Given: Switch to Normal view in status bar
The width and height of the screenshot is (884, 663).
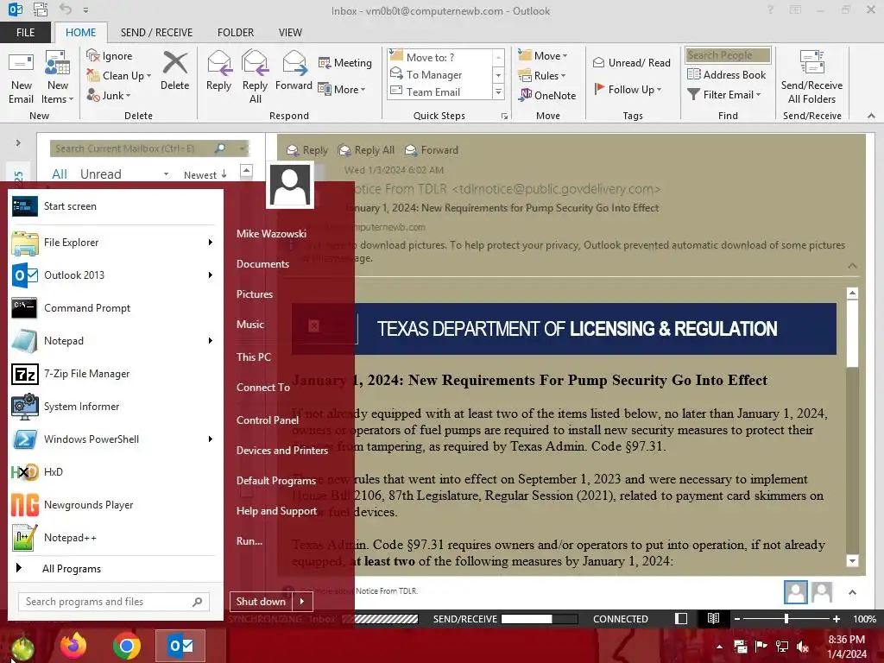Looking at the screenshot, I should tap(681, 619).
